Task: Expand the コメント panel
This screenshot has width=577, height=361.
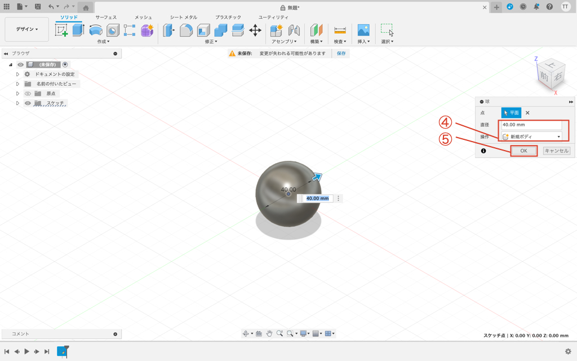Action: tap(115, 334)
